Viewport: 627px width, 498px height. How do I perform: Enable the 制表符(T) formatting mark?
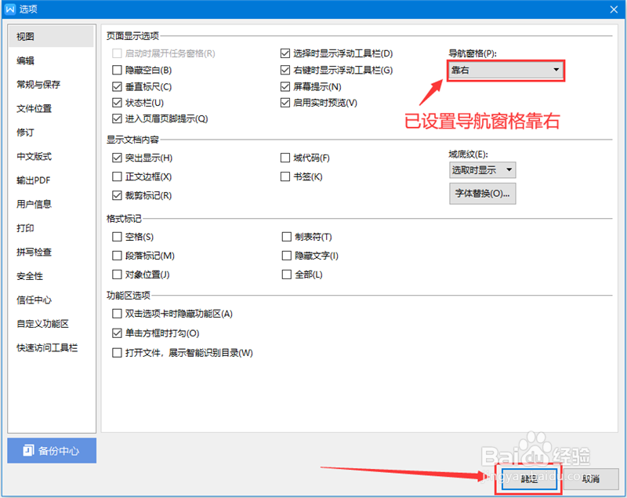click(x=287, y=236)
